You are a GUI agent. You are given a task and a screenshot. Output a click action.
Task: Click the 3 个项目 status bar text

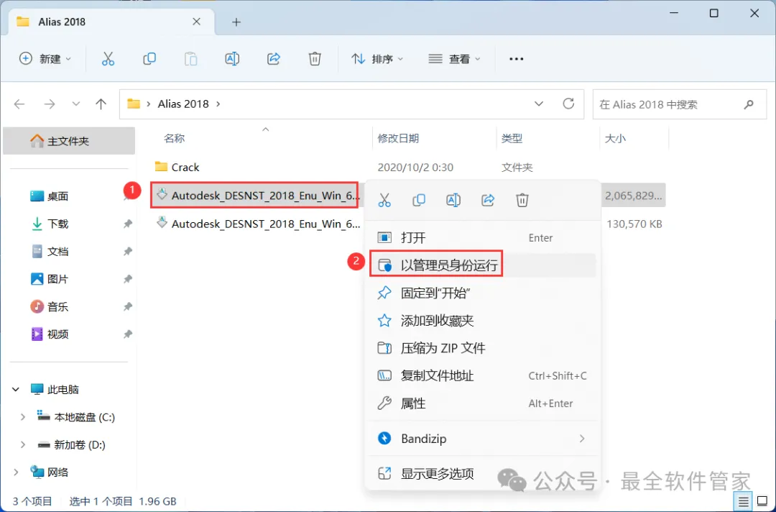pyautogui.click(x=32, y=502)
